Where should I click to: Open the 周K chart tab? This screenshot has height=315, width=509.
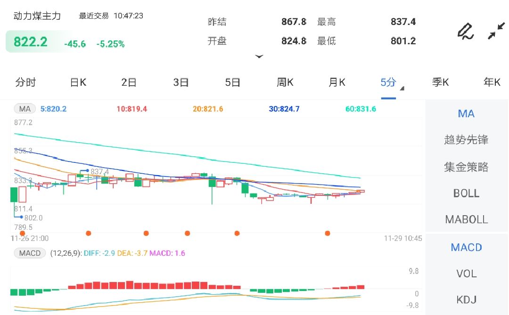(x=285, y=82)
